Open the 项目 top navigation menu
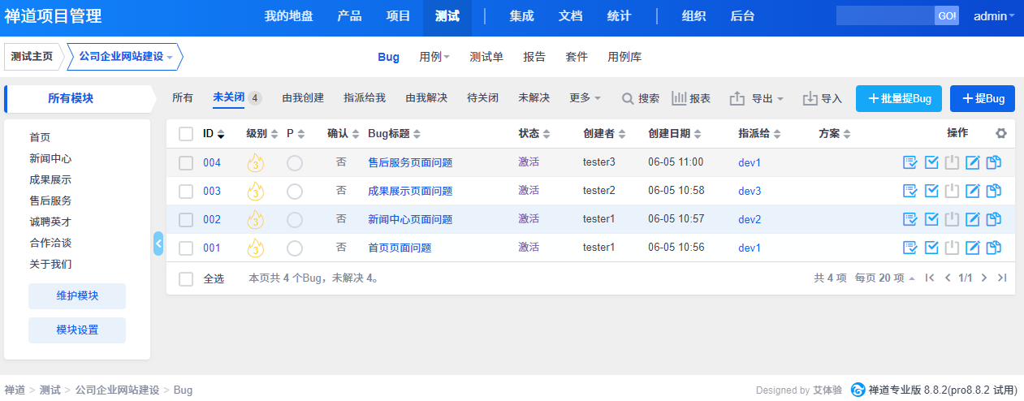The width and height of the screenshot is (1024, 401). [x=398, y=16]
